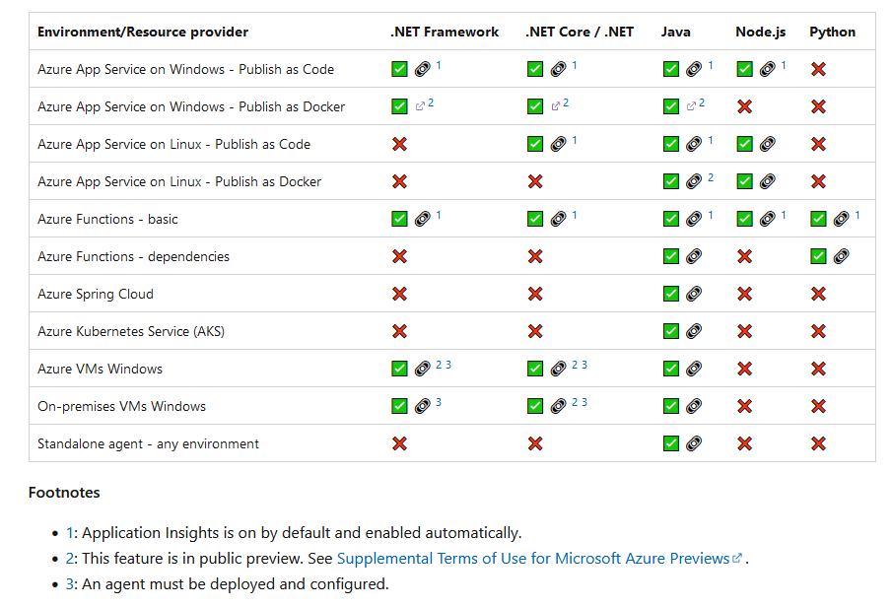Open the link icon for Python in Azure Functions basic

(841, 219)
